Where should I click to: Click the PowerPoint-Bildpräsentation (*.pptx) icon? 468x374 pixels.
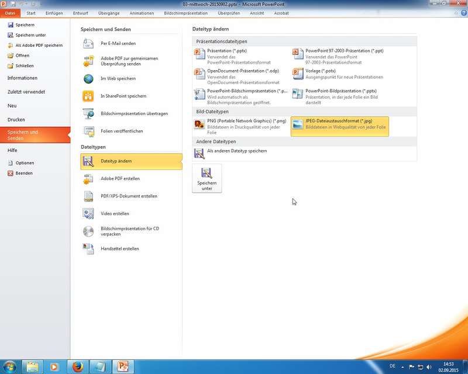(298, 94)
